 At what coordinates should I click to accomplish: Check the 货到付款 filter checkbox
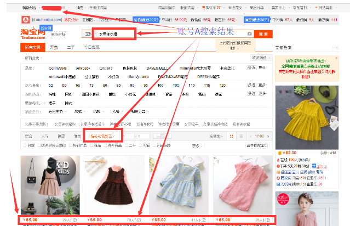point(71,146)
